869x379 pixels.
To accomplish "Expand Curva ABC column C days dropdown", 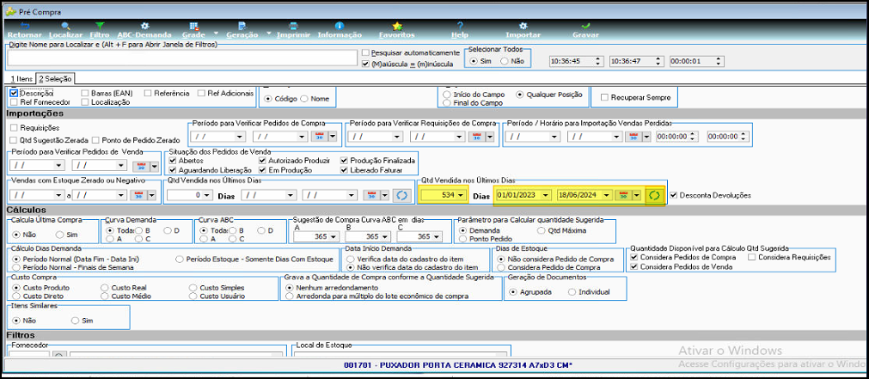I will point(438,236).
